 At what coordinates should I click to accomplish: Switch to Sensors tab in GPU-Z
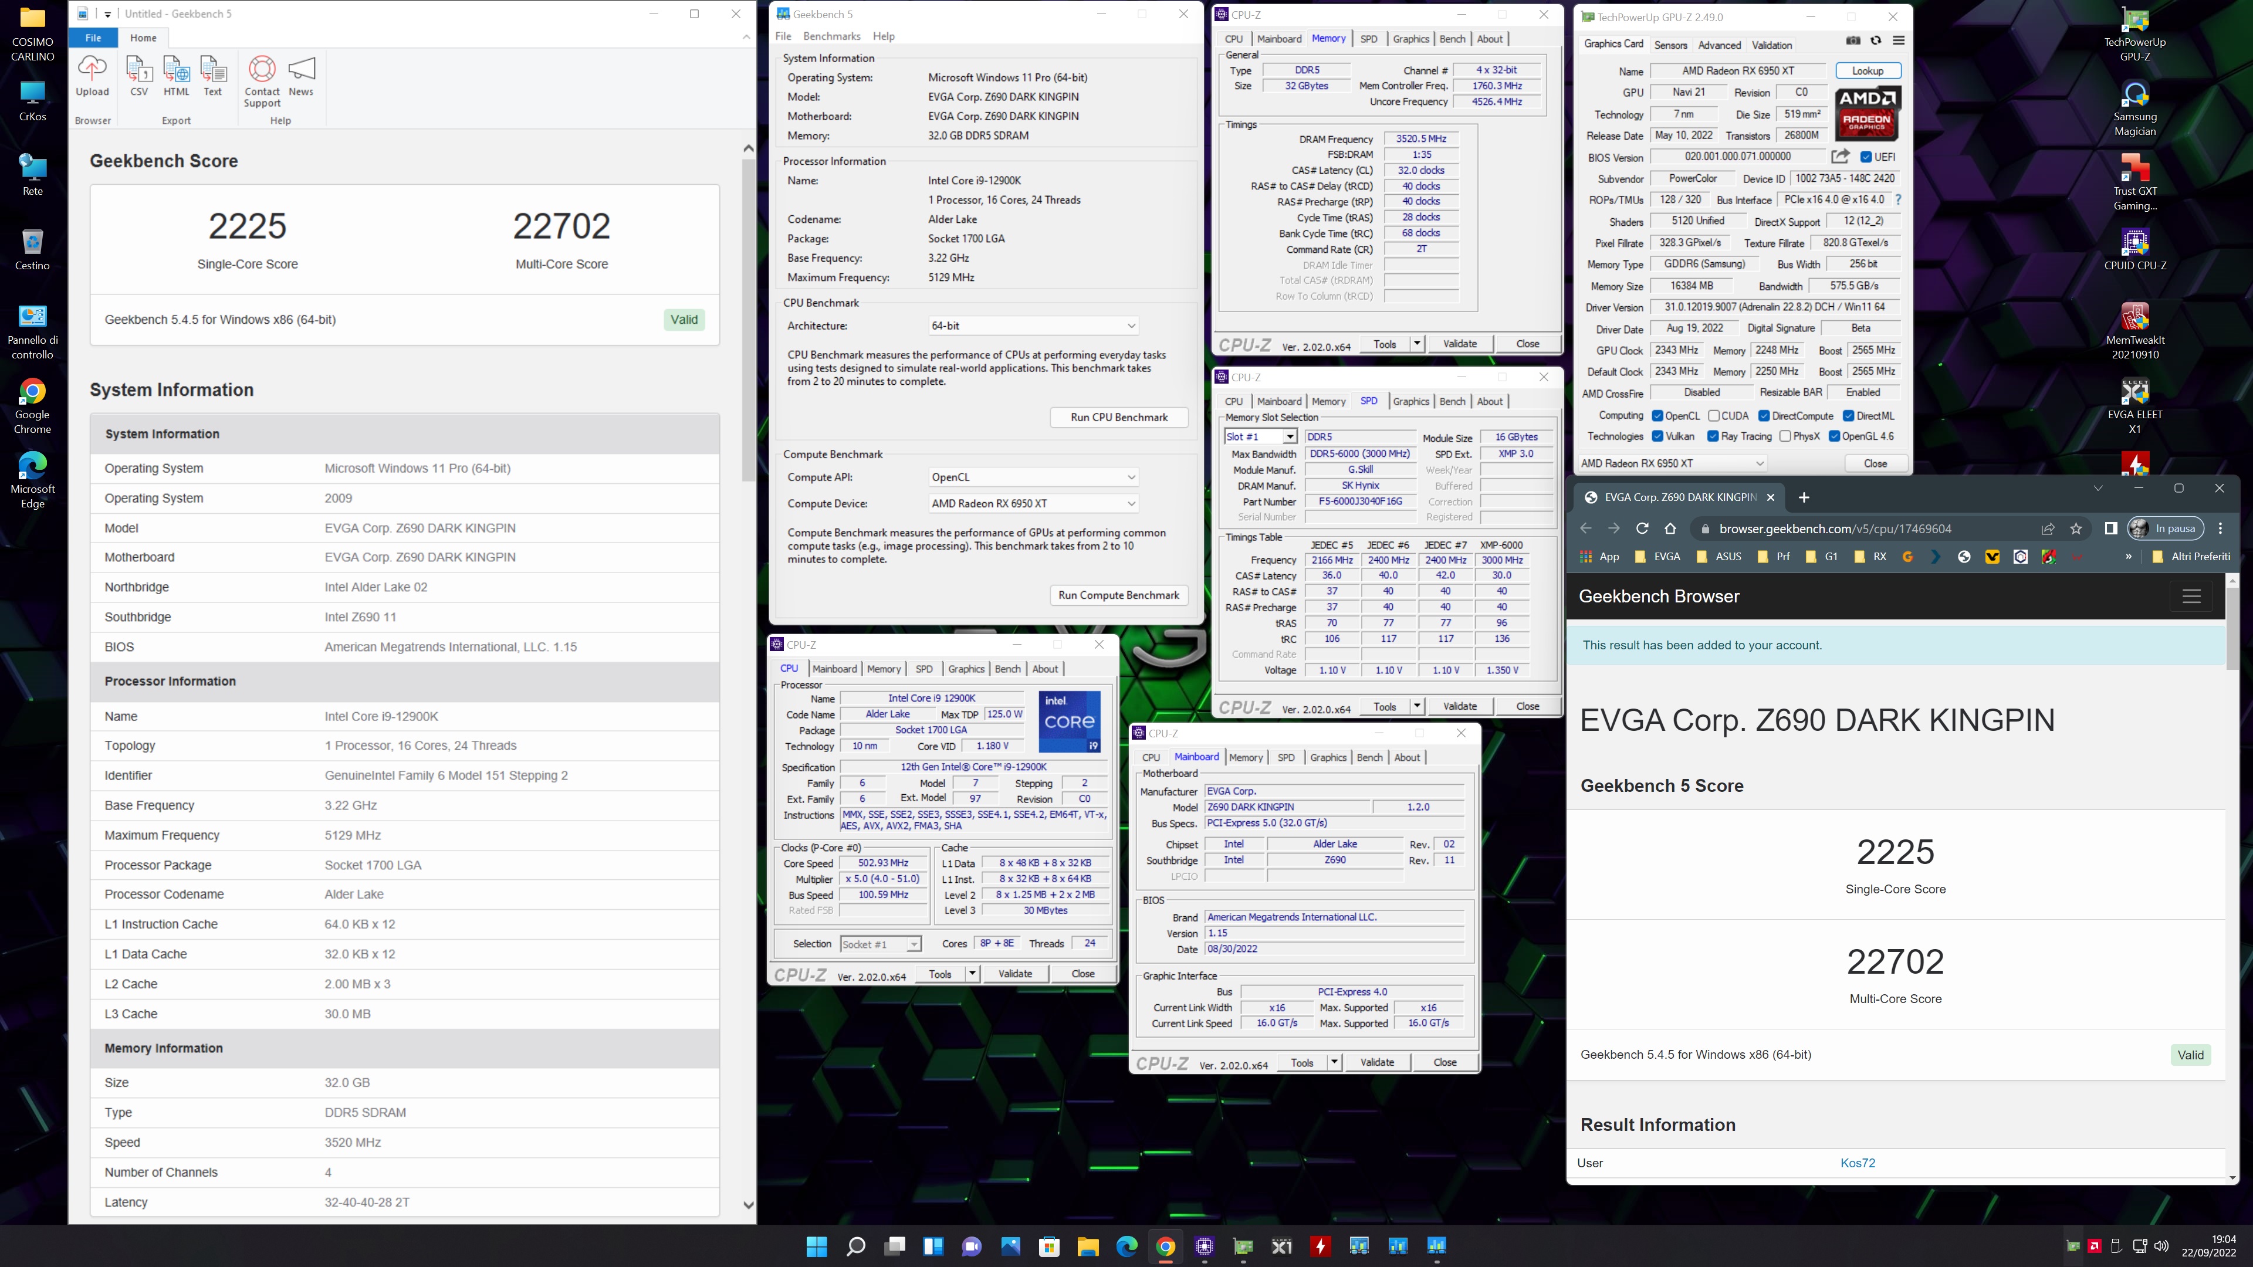coord(1670,46)
